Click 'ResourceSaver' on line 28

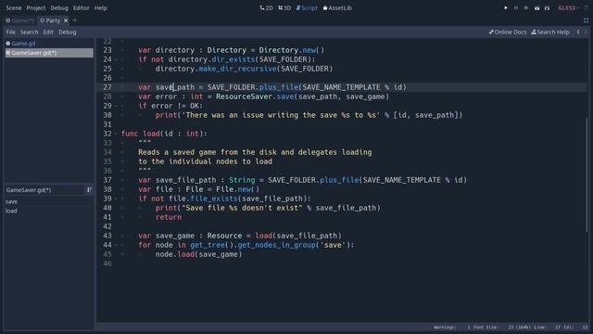coord(244,96)
